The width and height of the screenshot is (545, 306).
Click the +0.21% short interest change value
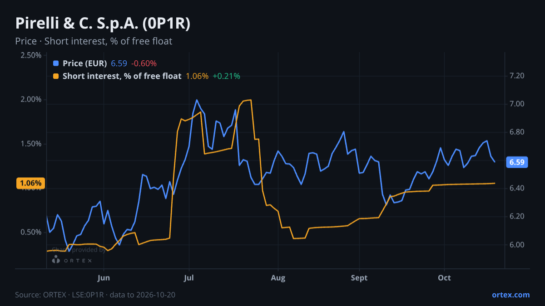[226, 76]
